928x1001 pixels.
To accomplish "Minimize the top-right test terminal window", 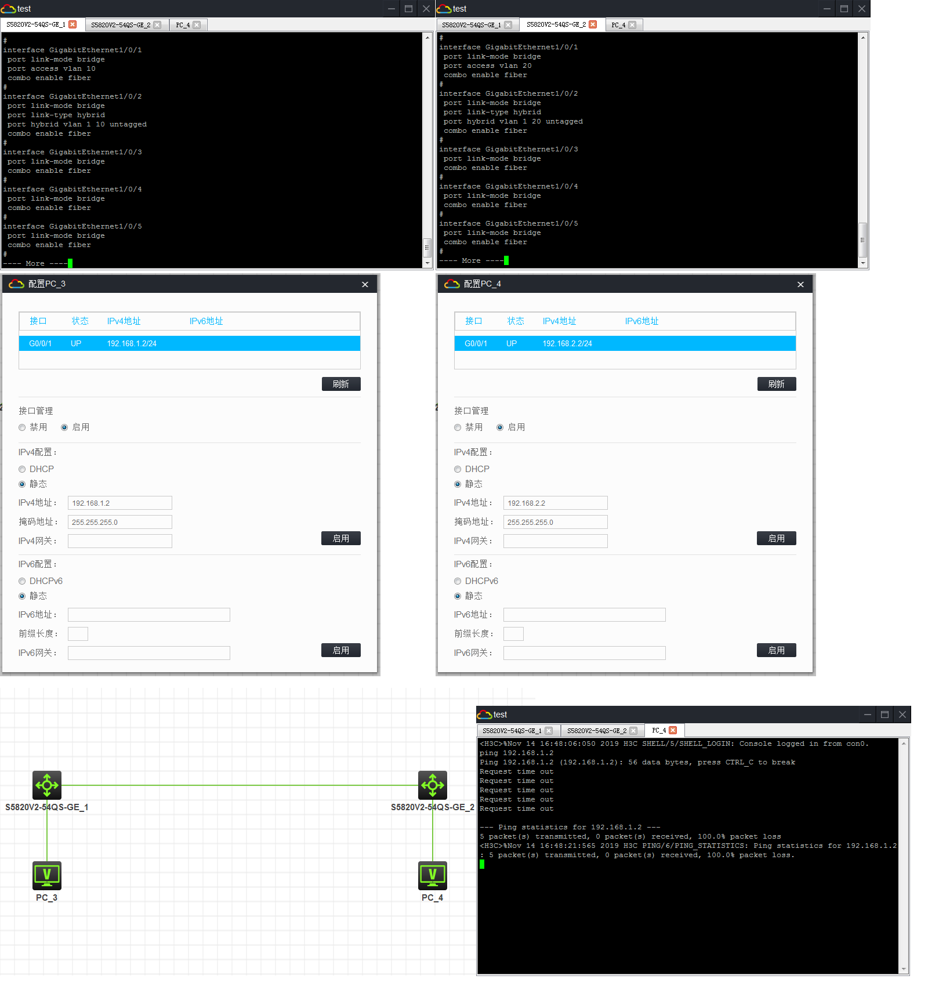I will click(827, 9).
